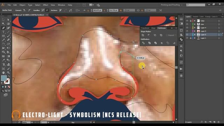Viewport: 224px width, 126px height.
Task: Expand Layer 5 contents
Action: (195, 31)
